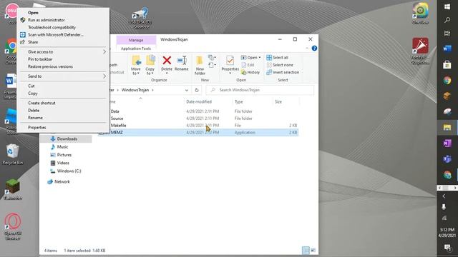The image size is (458, 257).
Task: Switch to large icons view icon
Action: pyautogui.click(x=313, y=251)
